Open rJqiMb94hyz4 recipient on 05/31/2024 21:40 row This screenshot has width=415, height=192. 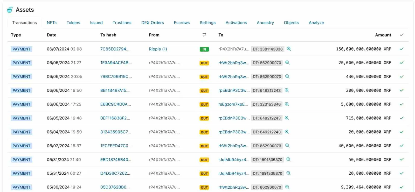click(234, 160)
